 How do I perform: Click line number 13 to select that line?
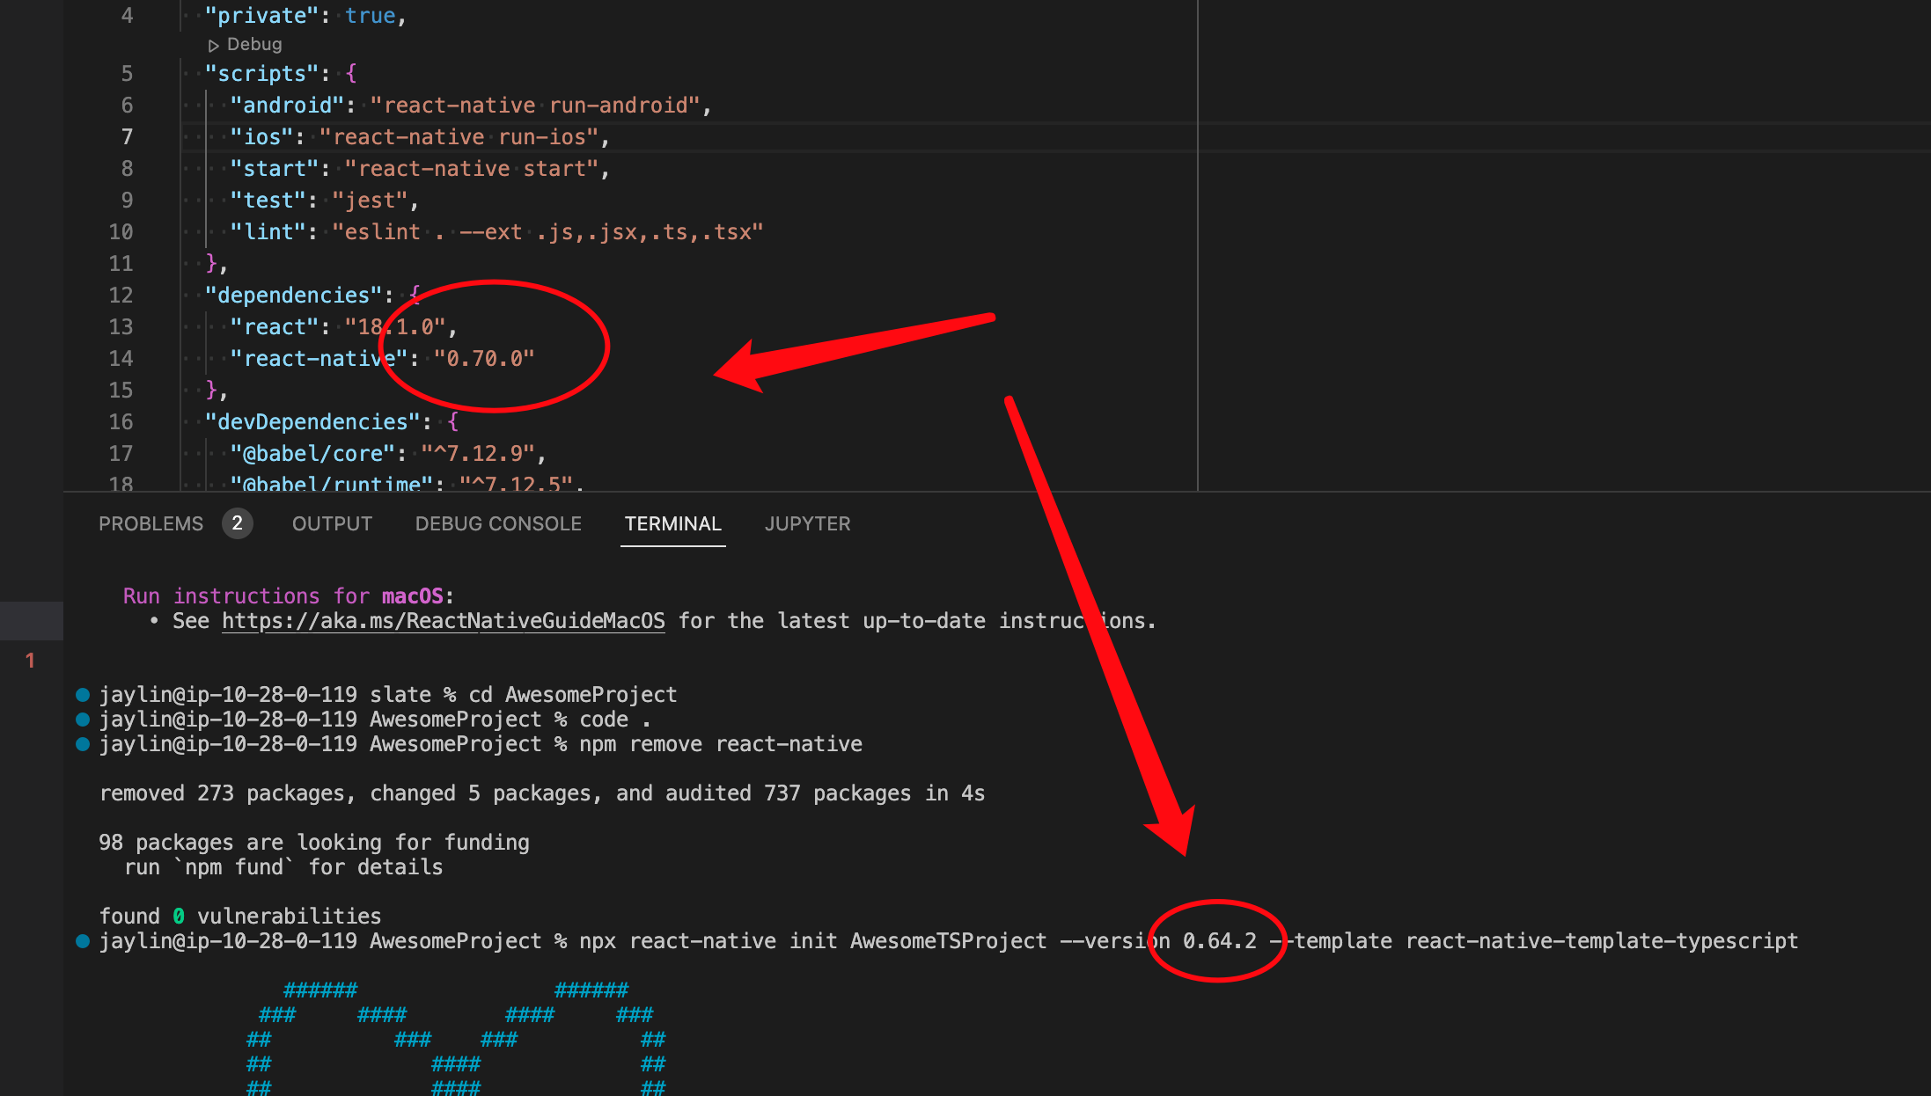121,326
